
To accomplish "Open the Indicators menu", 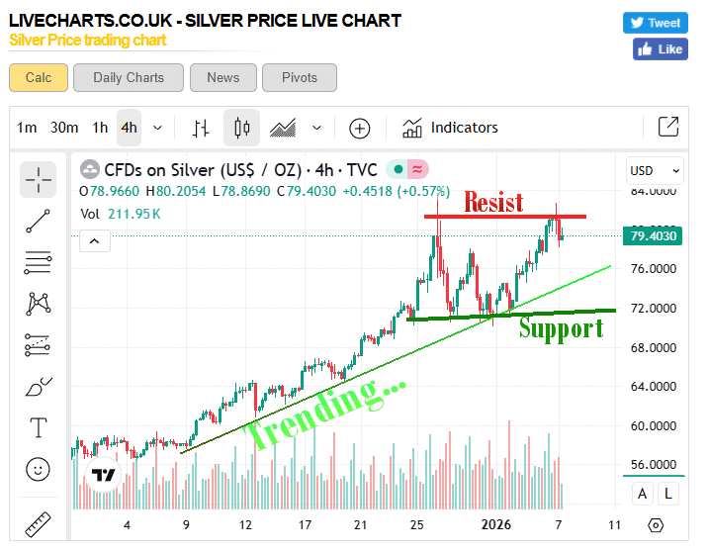I will click(450, 128).
